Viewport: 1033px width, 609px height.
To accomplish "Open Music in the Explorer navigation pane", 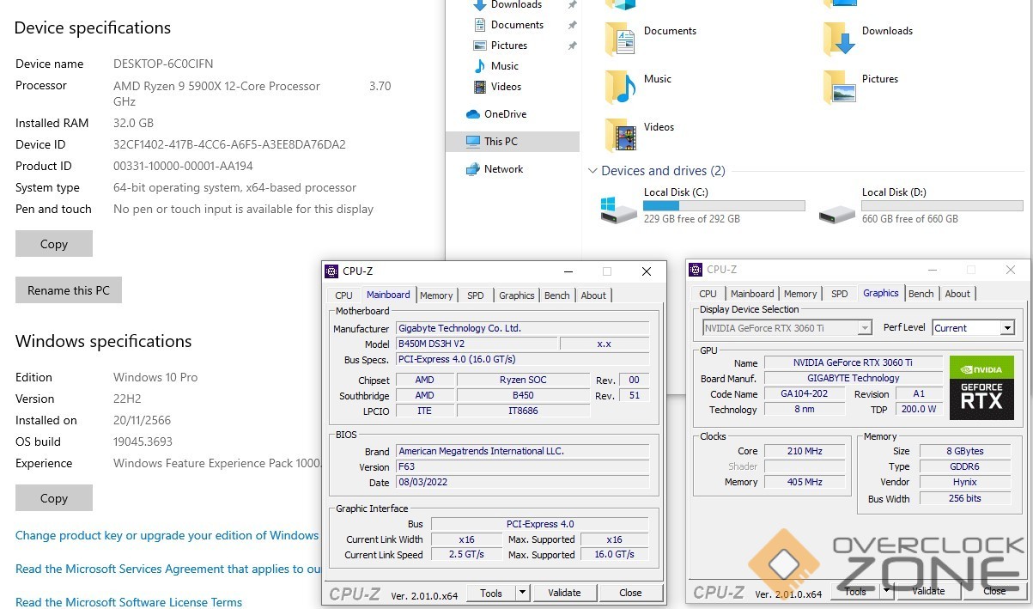I will (x=505, y=66).
